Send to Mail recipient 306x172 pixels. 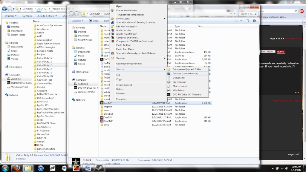180,86
